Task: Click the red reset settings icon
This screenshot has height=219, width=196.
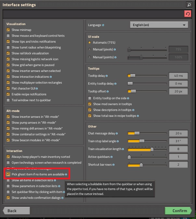Action: pos(188,14)
